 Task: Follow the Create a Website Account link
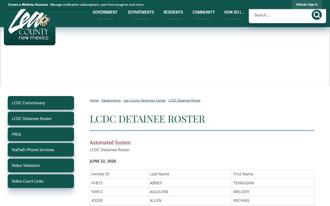28,5
